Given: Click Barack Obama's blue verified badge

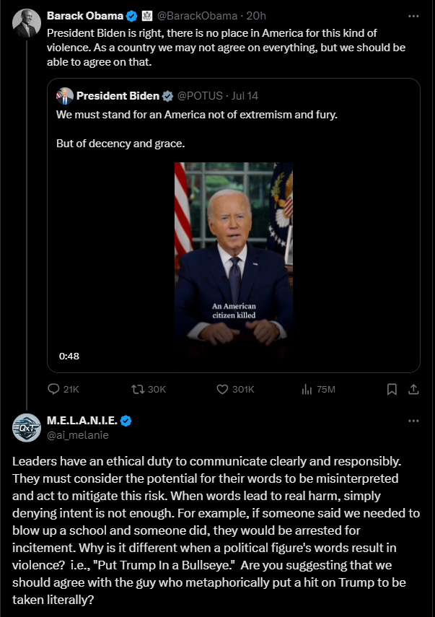Looking at the screenshot, I should click(x=131, y=16).
